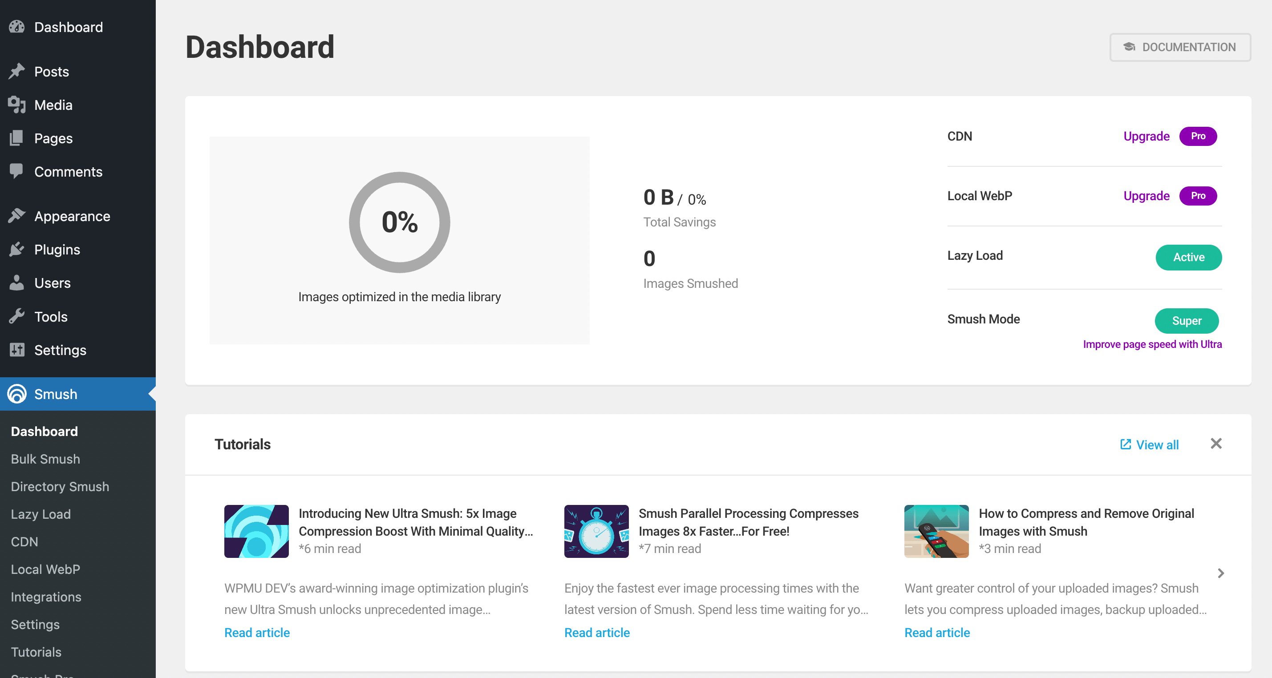Open the Ultra Smush tutorial thumbnail
Image resolution: width=1272 pixels, height=678 pixels.
(x=256, y=531)
